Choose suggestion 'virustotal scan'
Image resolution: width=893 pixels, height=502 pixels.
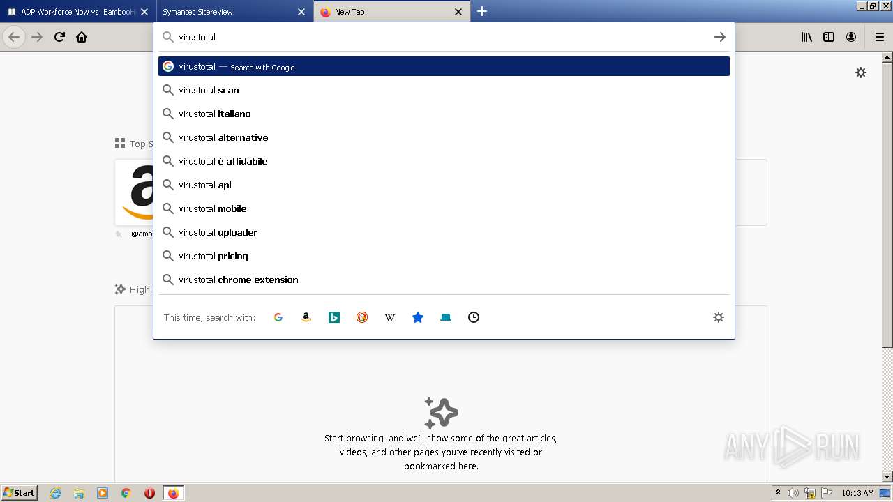coord(444,90)
